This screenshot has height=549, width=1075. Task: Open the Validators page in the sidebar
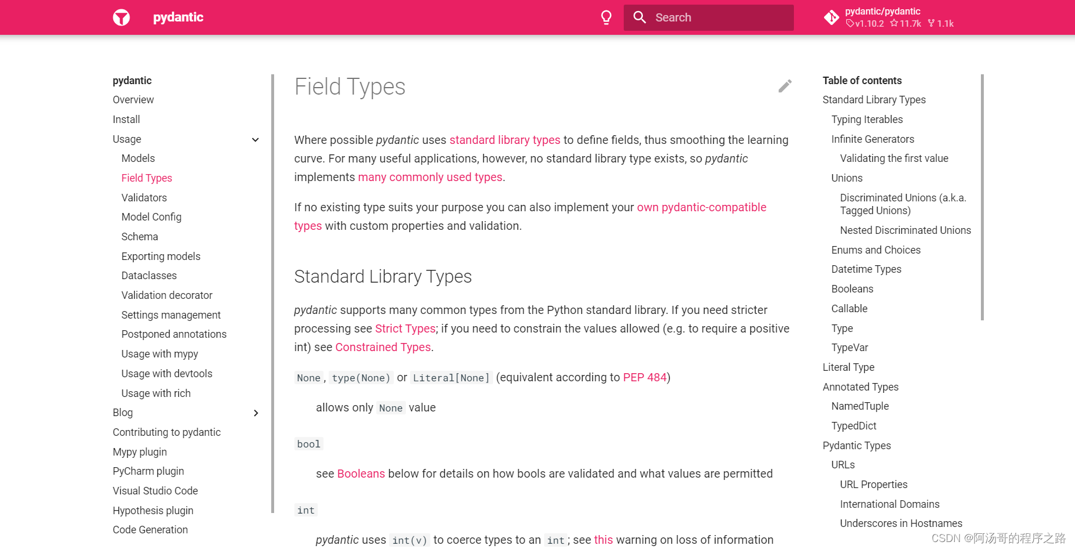click(x=144, y=197)
